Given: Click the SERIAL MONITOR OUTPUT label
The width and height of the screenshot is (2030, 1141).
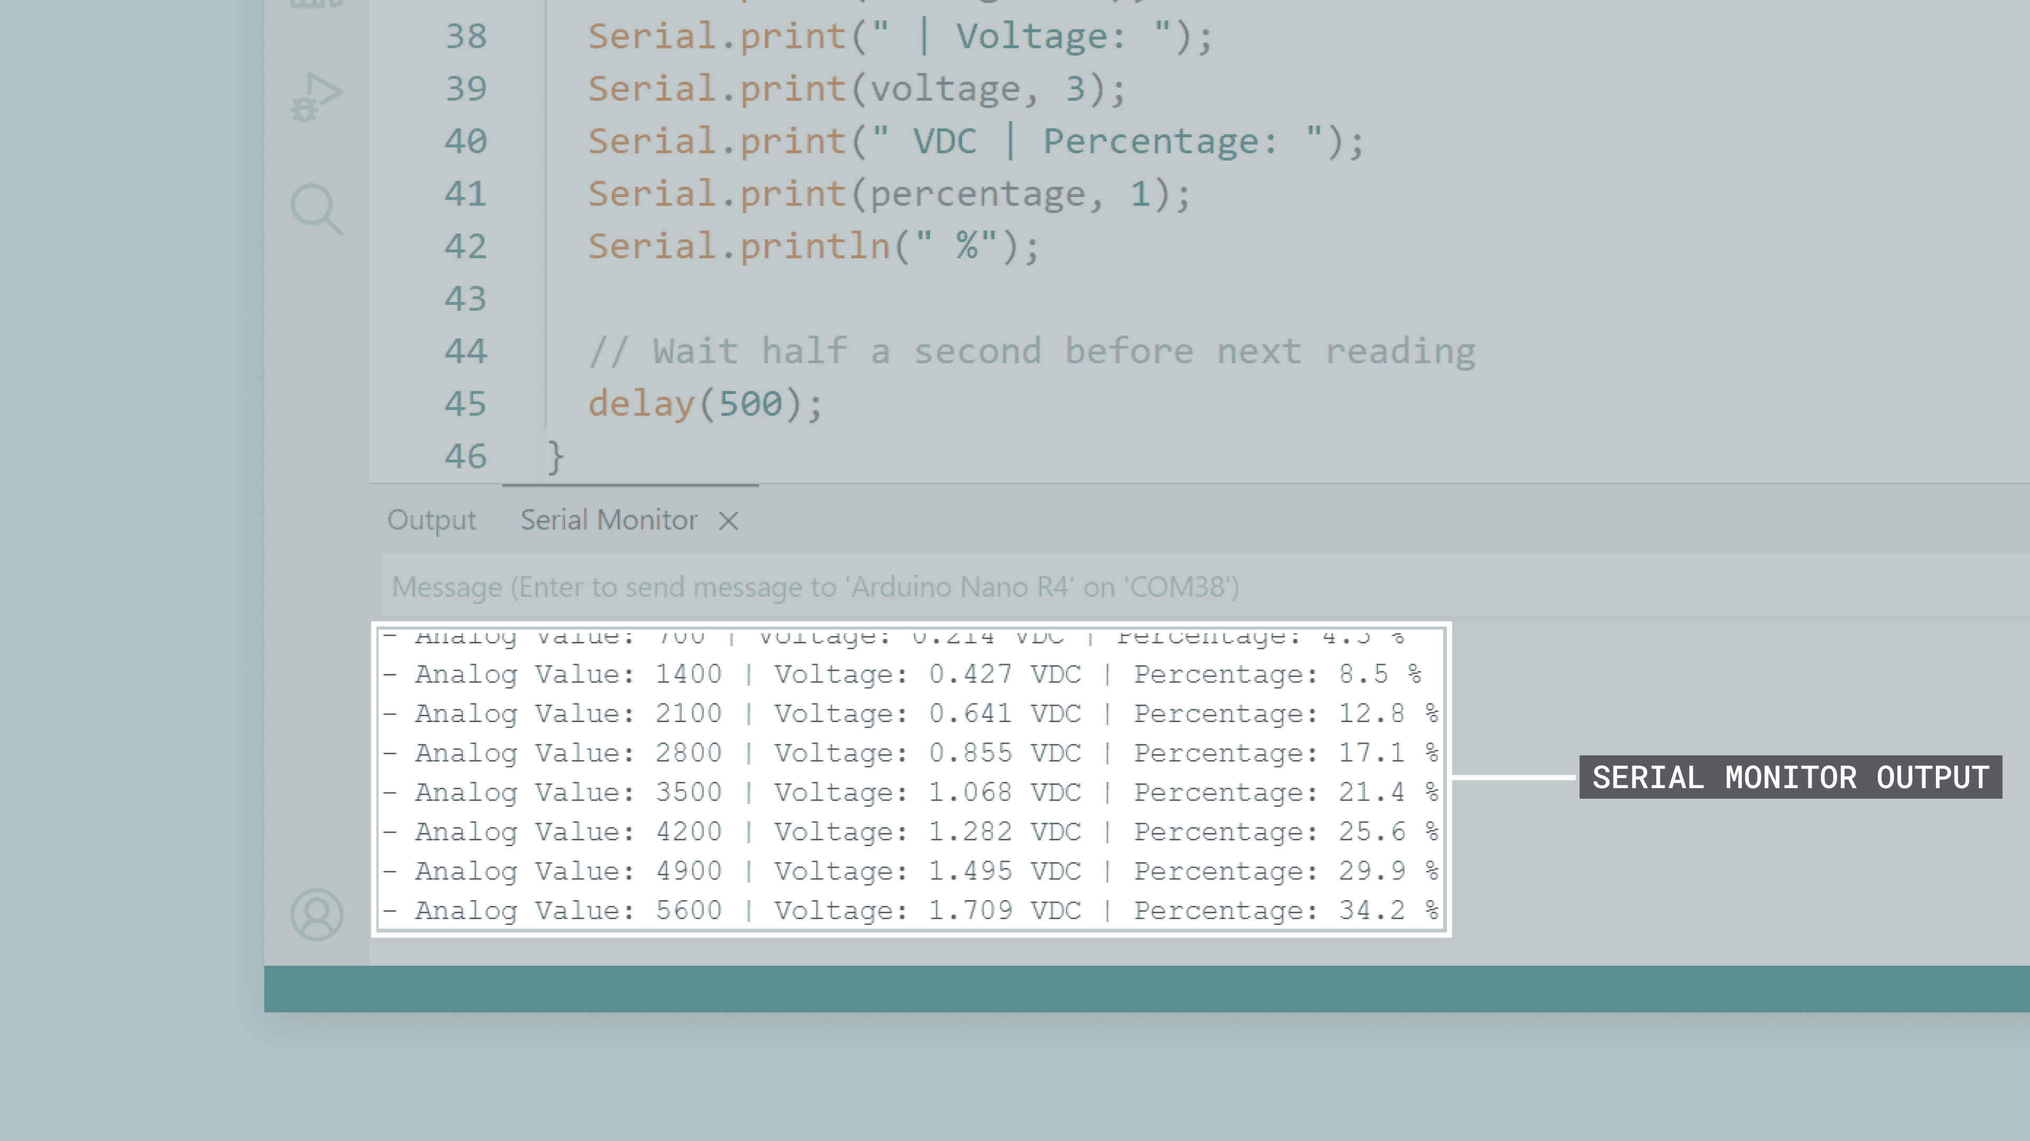Looking at the screenshot, I should tap(1789, 777).
